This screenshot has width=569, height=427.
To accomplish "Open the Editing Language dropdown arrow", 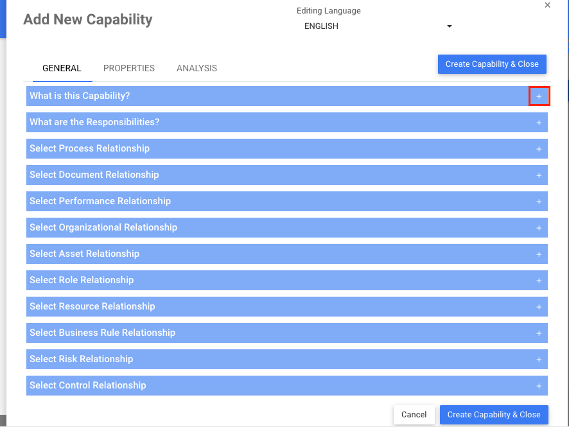I will coord(450,26).
